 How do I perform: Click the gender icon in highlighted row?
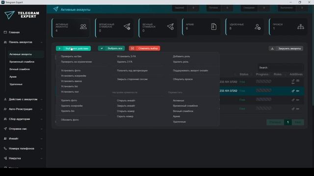click(293, 91)
